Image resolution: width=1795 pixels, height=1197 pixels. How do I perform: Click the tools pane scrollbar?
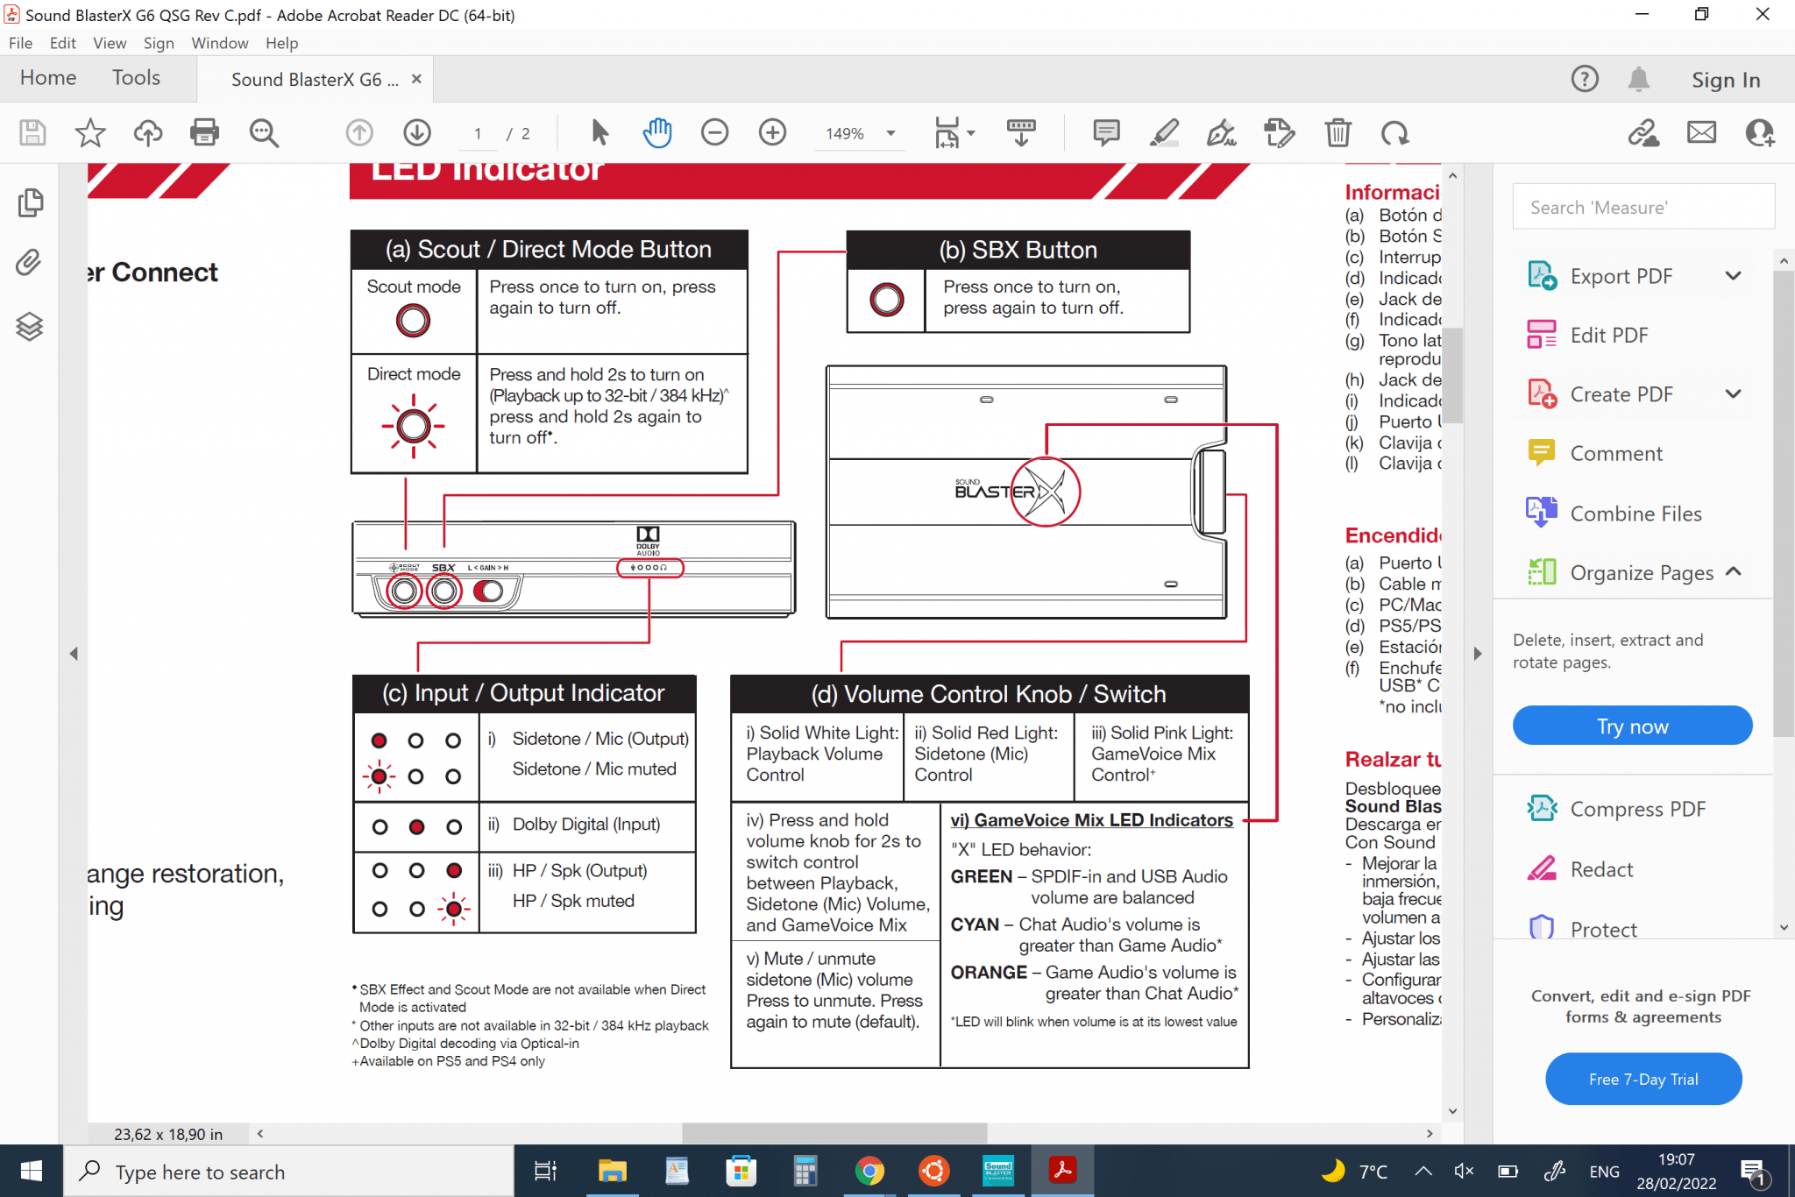coord(1784,502)
